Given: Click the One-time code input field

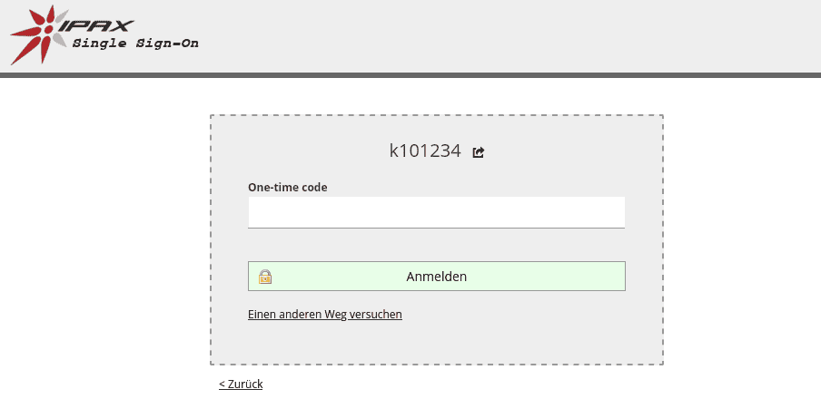Looking at the screenshot, I should click(436, 212).
